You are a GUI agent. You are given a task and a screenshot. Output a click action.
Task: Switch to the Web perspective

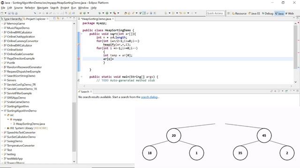coord(290,14)
